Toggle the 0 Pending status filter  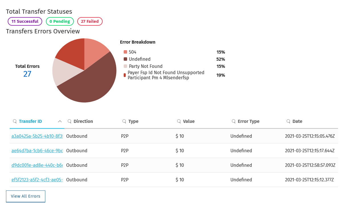[x=60, y=21]
